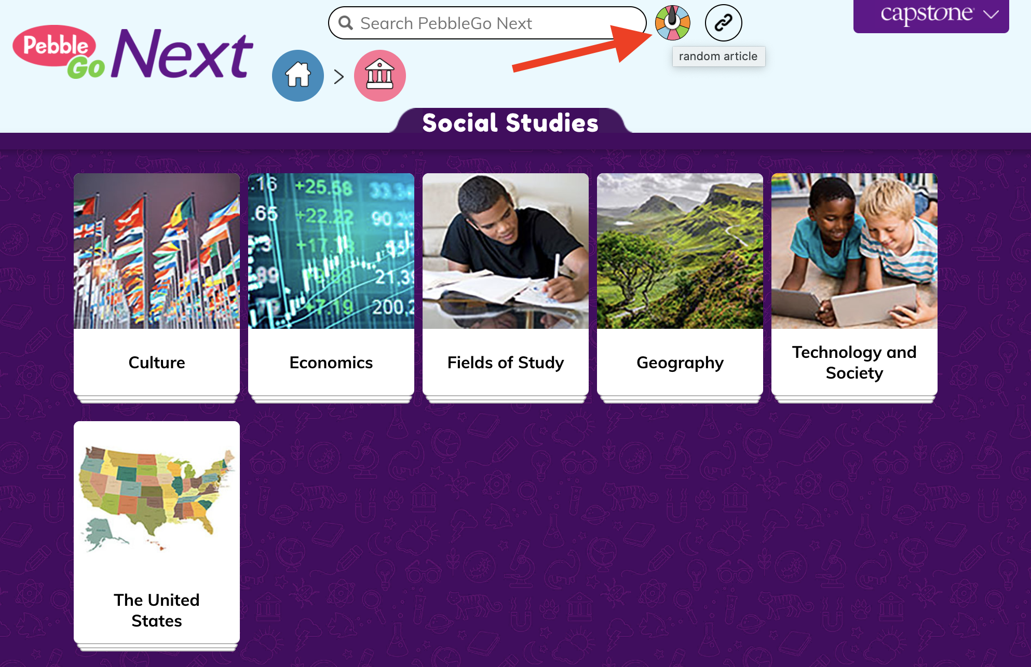
Task: Click the copy link icon
Action: point(722,23)
